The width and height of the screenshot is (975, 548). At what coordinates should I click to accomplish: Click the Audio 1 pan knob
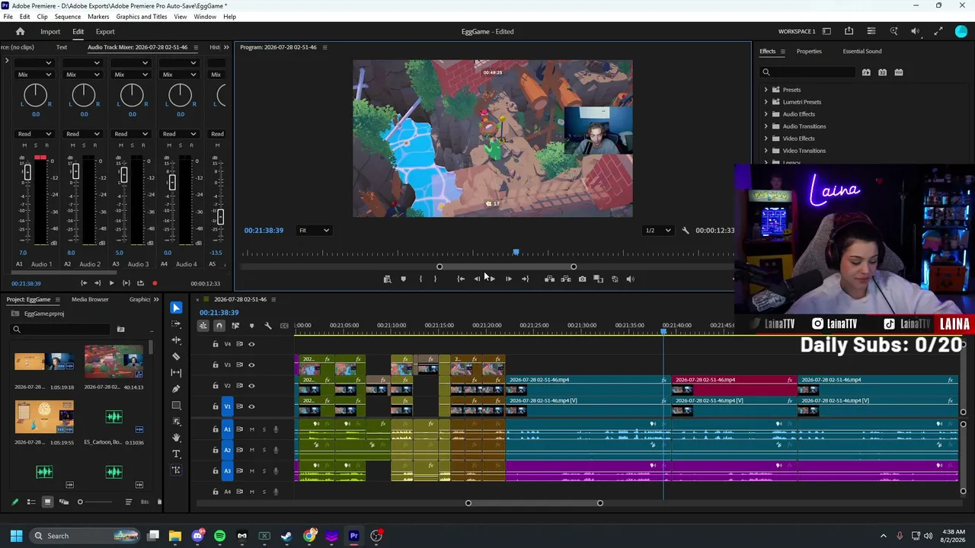(x=35, y=95)
